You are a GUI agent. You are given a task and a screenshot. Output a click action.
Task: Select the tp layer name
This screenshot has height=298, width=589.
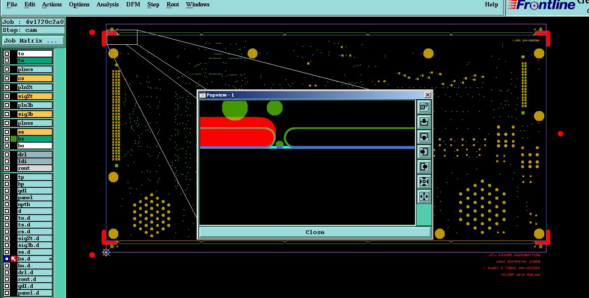click(x=34, y=177)
